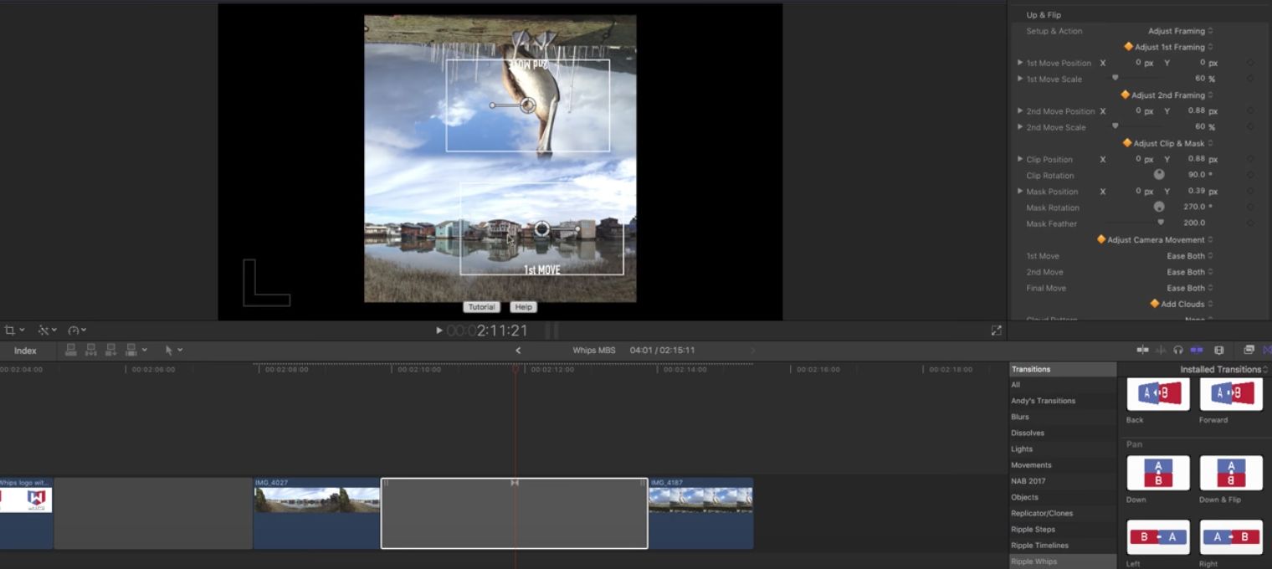The image size is (1272, 569).
Task: Open the clip appearance filmstrip icon
Action: pos(1219,350)
